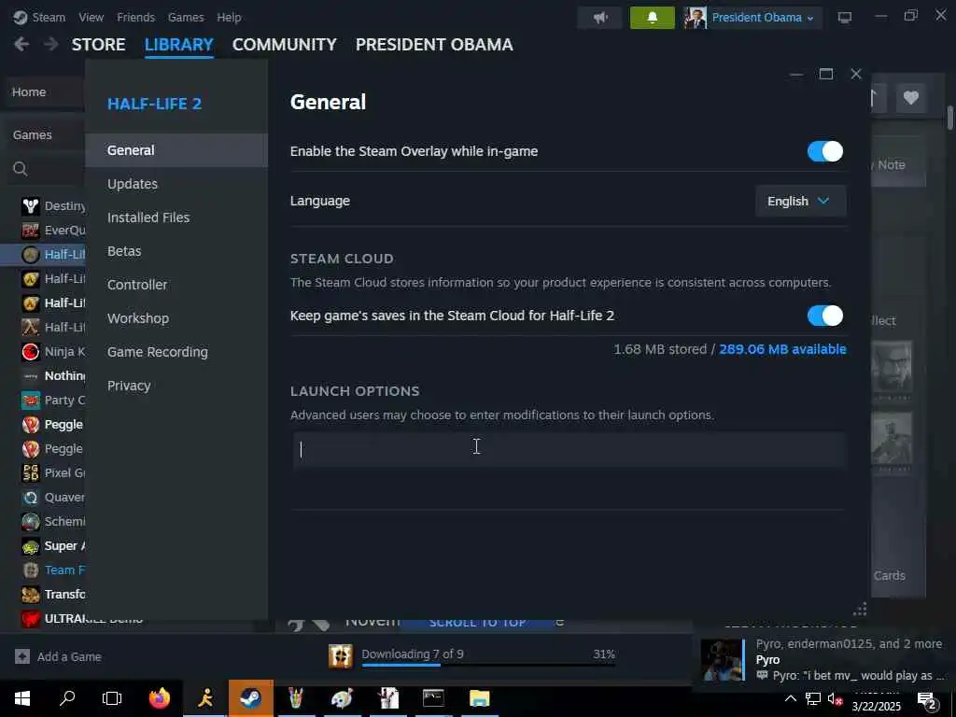Click the HALF-LIFE 2 title heading
This screenshot has height=717, width=956.
(154, 104)
